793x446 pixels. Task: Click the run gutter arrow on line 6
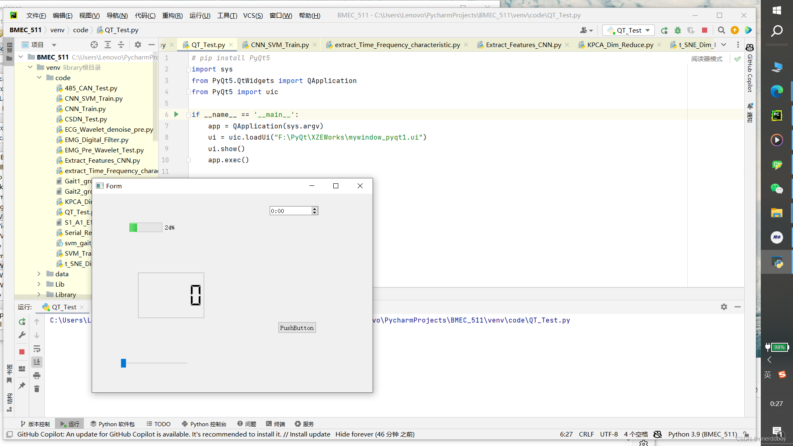pos(176,114)
